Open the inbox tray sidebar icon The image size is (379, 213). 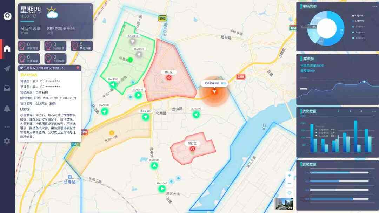click(7, 88)
